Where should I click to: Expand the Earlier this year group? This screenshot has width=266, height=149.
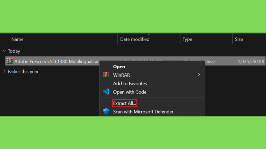coord(4,71)
